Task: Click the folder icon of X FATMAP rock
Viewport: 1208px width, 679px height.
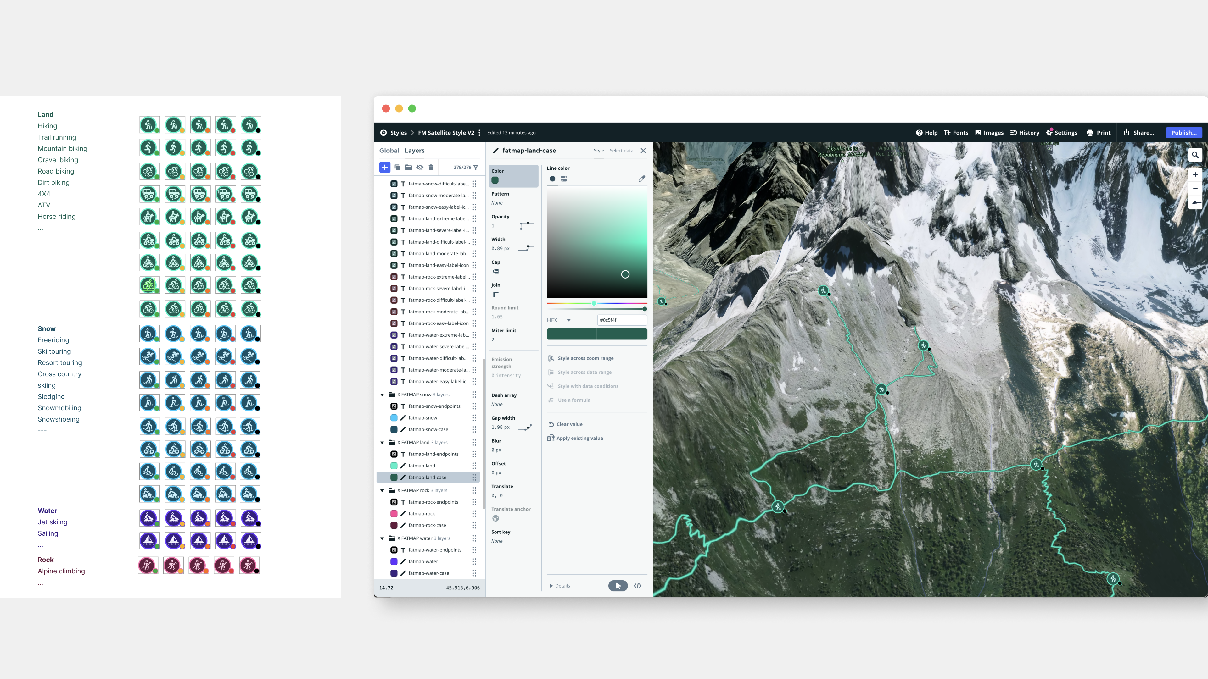Action: click(392, 490)
